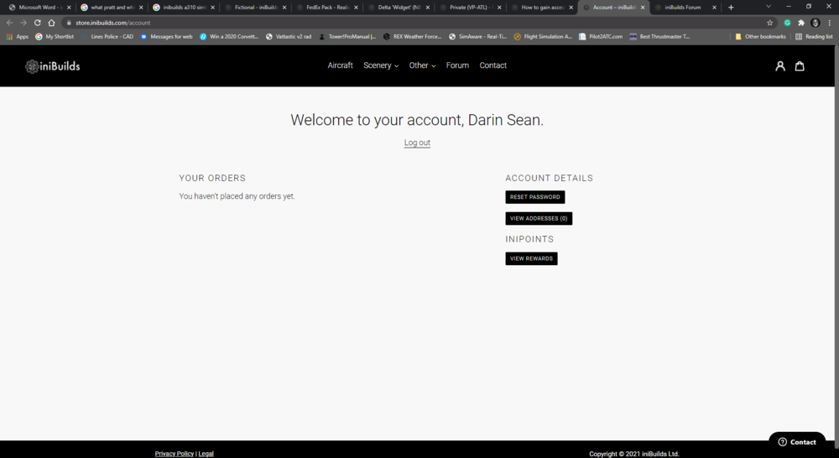839x458 pixels.
Task: Click the account profile icon in header
Action: pyautogui.click(x=779, y=66)
